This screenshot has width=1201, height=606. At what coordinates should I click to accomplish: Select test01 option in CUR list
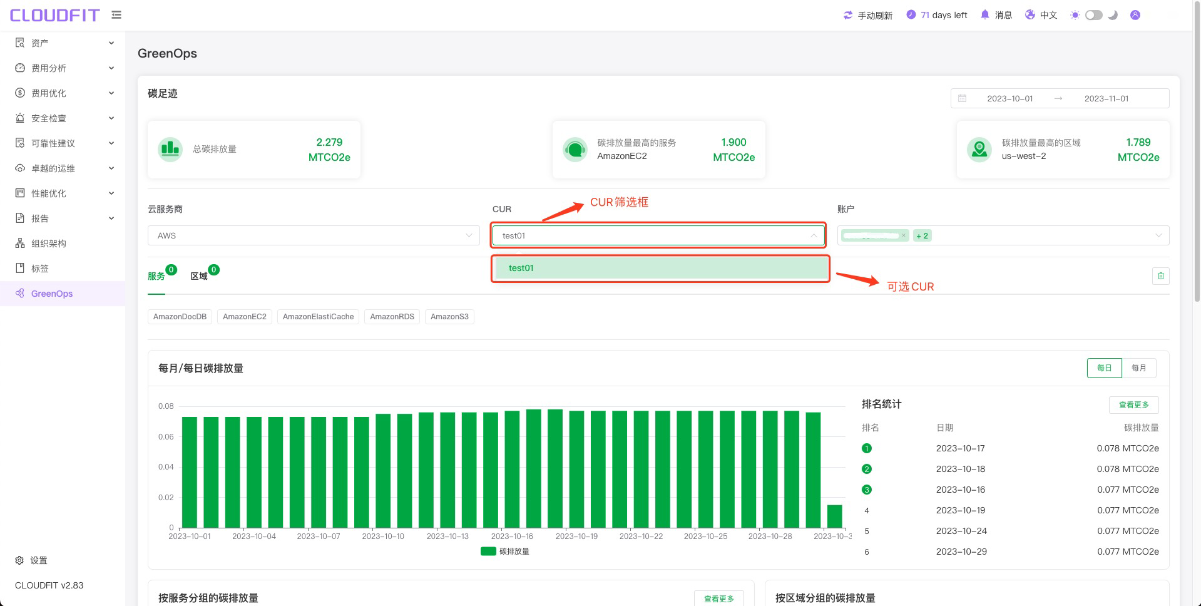coord(661,268)
